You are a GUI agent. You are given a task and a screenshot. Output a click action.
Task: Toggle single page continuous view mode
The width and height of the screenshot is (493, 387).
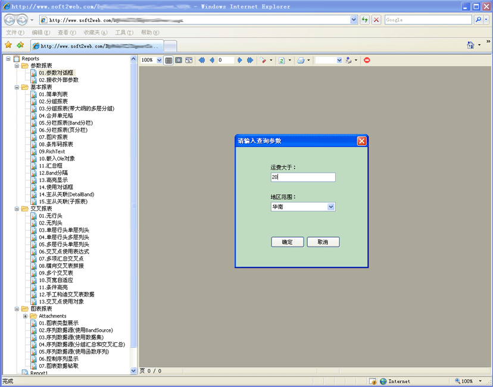tap(169, 60)
